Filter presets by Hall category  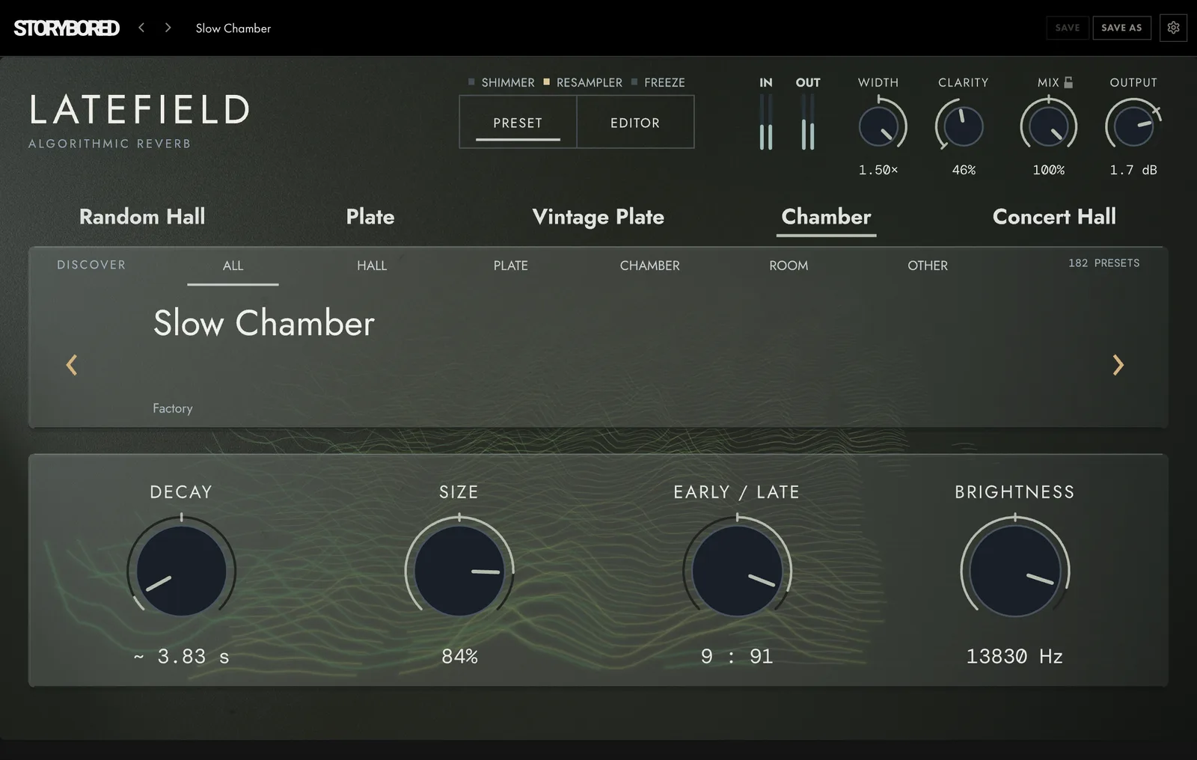click(372, 266)
